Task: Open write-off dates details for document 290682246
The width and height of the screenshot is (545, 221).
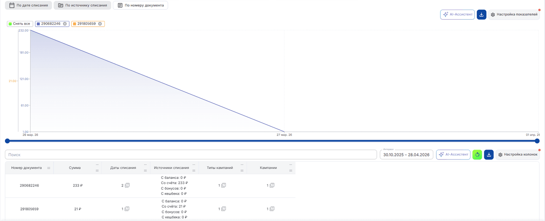Action: [127, 185]
